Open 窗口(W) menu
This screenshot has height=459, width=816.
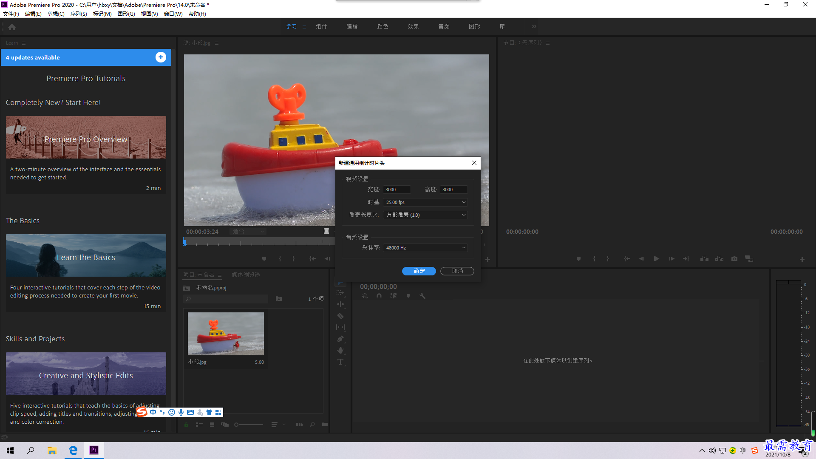coord(173,14)
